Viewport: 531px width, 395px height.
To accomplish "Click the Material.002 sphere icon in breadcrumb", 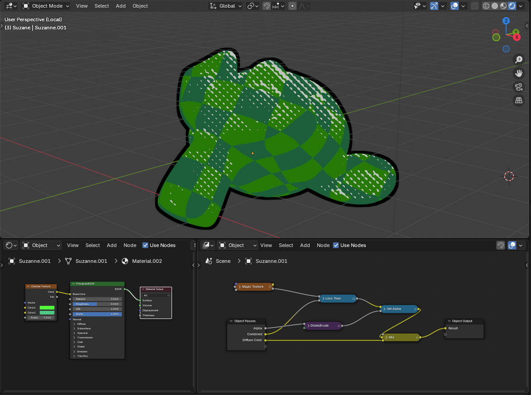I will coord(125,261).
